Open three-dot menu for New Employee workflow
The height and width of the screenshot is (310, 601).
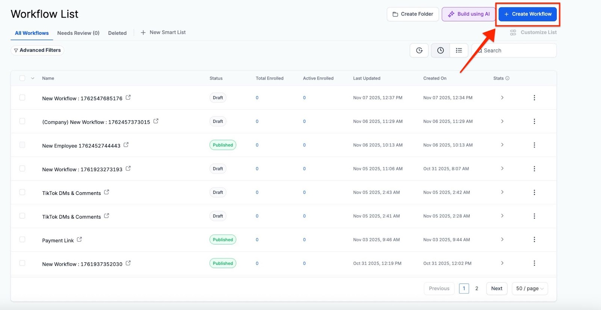point(534,145)
